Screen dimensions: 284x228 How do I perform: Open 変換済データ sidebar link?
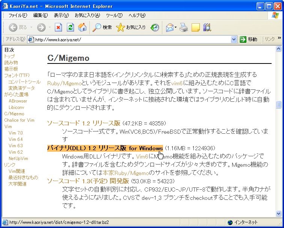(x=21, y=88)
